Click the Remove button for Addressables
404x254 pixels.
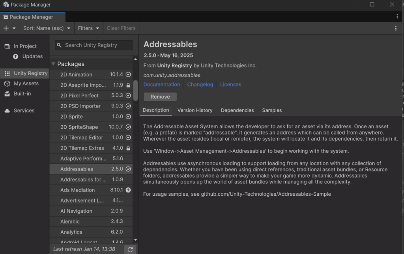[160, 97]
